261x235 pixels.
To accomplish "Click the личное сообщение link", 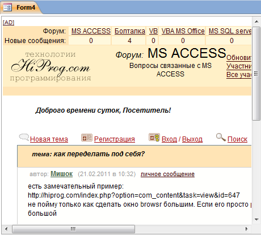I will click(x=167, y=174).
